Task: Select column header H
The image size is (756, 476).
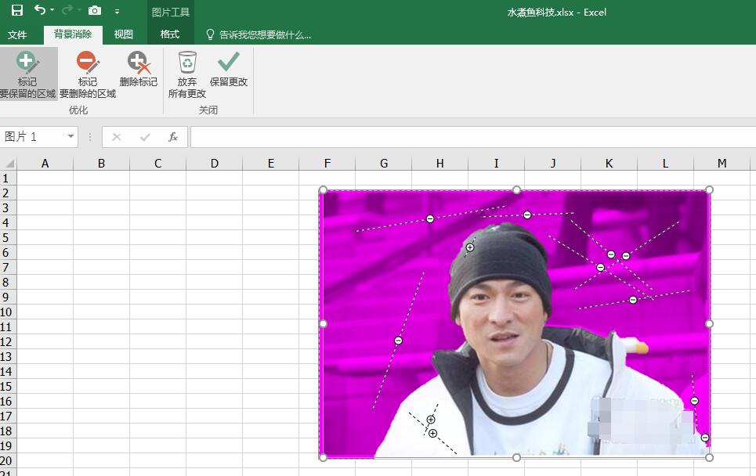Action: (x=439, y=163)
